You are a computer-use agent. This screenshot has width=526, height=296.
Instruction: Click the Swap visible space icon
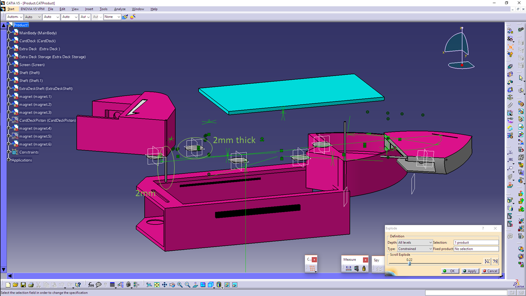coord(234,284)
